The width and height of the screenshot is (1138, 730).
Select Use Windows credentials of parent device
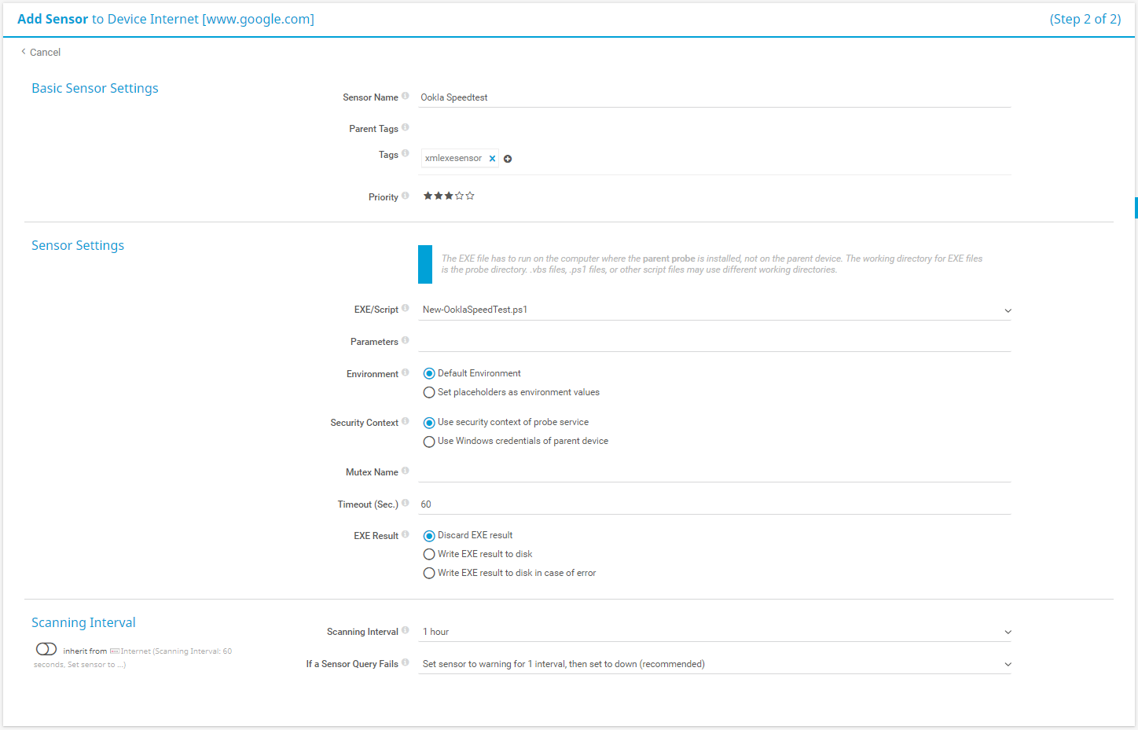coord(429,442)
